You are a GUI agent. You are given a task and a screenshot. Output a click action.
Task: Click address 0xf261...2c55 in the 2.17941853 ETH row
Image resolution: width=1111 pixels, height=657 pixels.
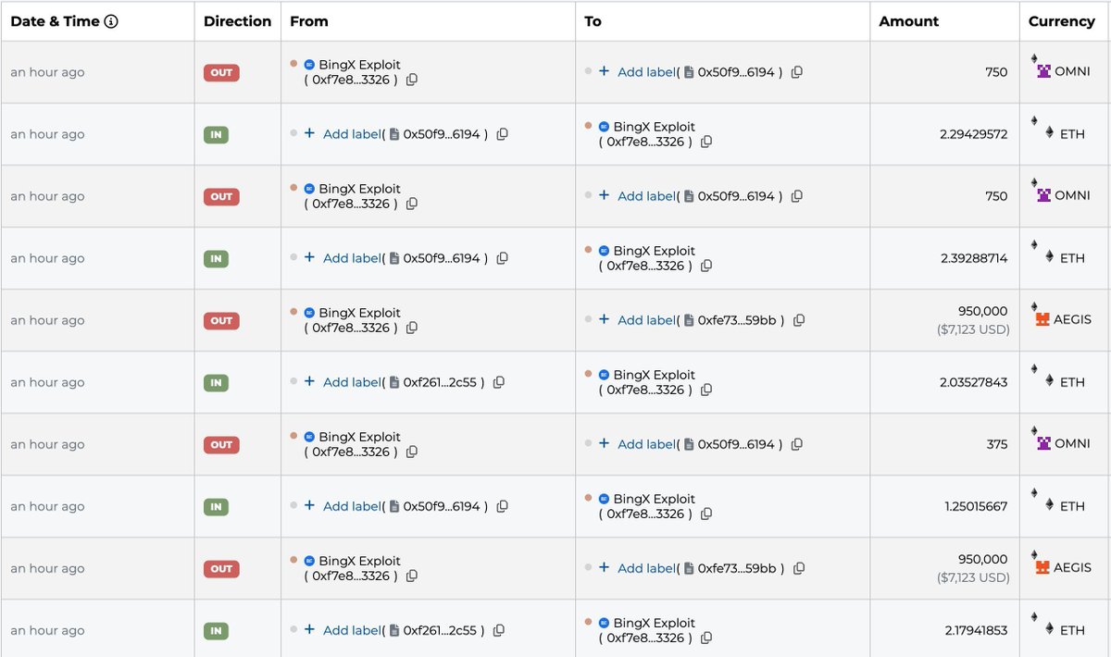pos(440,630)
